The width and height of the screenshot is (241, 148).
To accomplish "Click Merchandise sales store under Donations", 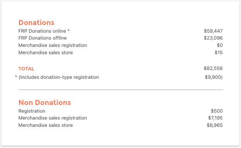I will (x=46, y=53).
